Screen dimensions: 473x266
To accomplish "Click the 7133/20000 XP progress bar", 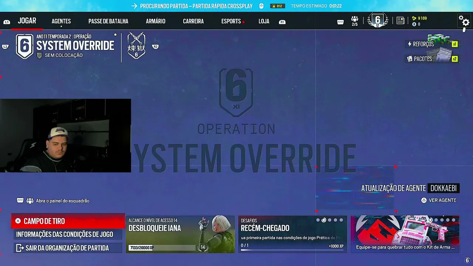I will pyautogui.click(x=162, y=248).
